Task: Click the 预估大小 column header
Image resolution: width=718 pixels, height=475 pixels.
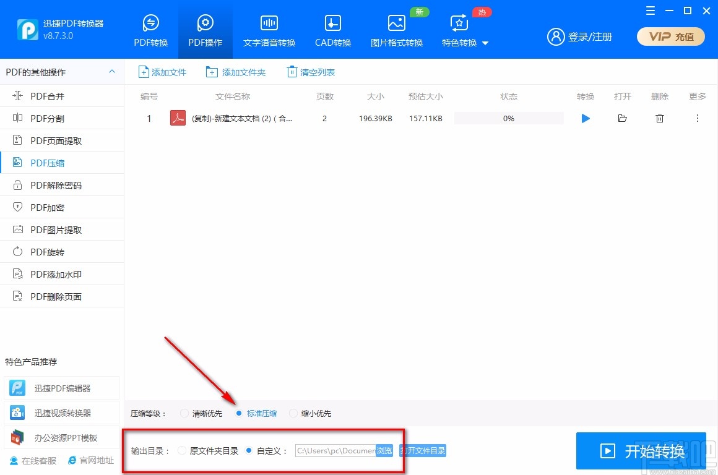Action: [426, 96]
